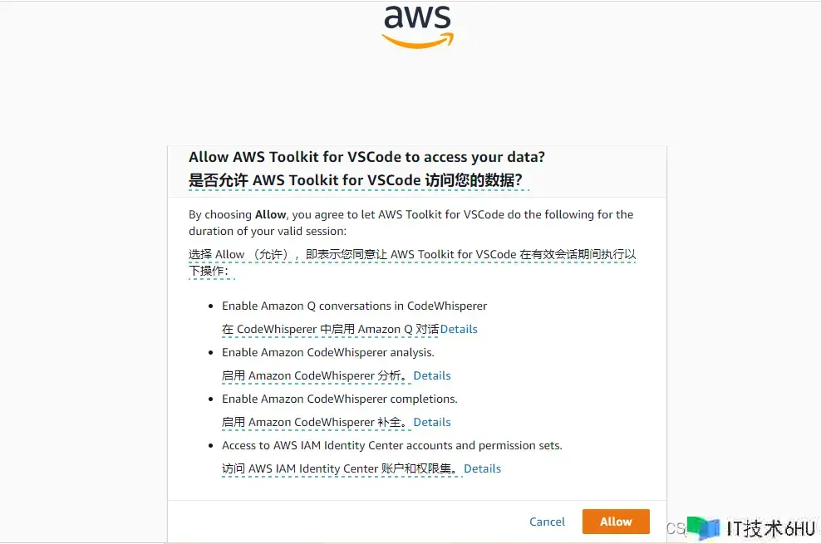Click the IT技术6HU watermark cube icon
821x544 pixels.
click(x=703, y=528)
